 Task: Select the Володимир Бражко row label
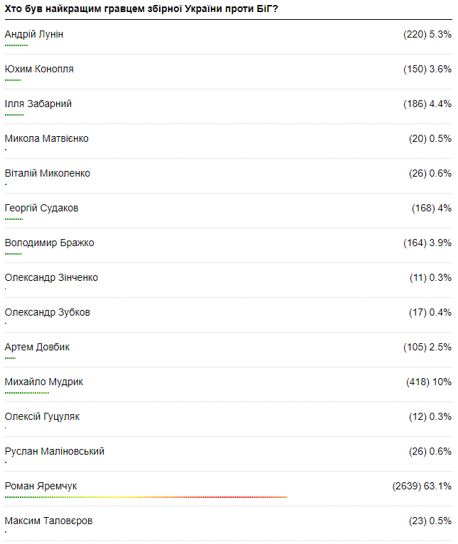pyautogui.click(x=50, y=243)
